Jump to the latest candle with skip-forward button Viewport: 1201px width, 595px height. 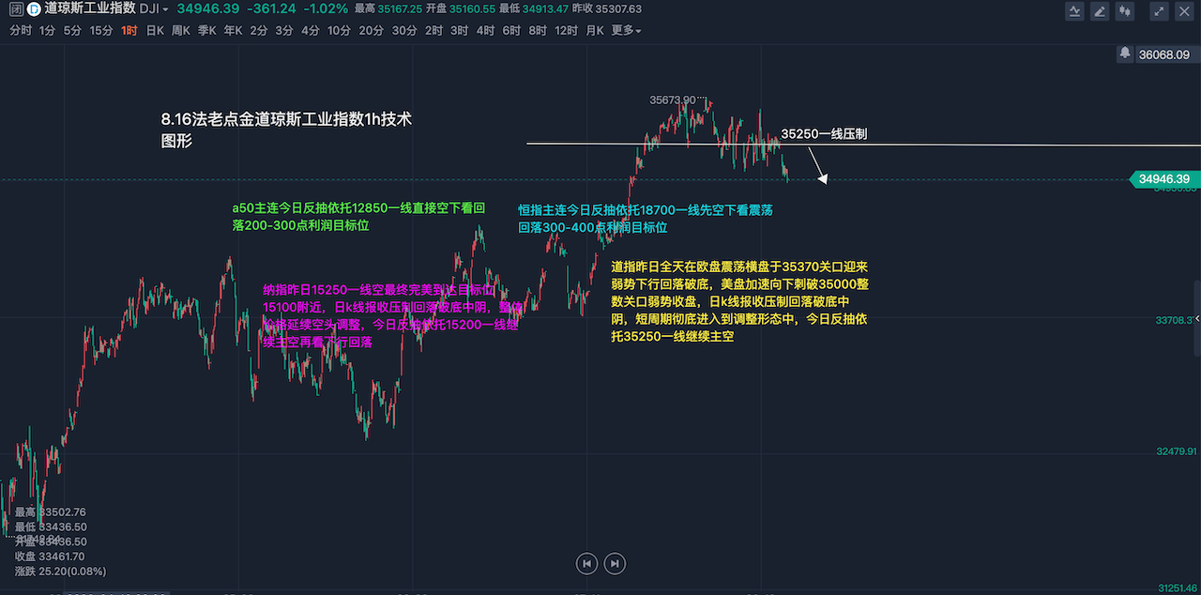pyautogui.click(x=615, y=563)
